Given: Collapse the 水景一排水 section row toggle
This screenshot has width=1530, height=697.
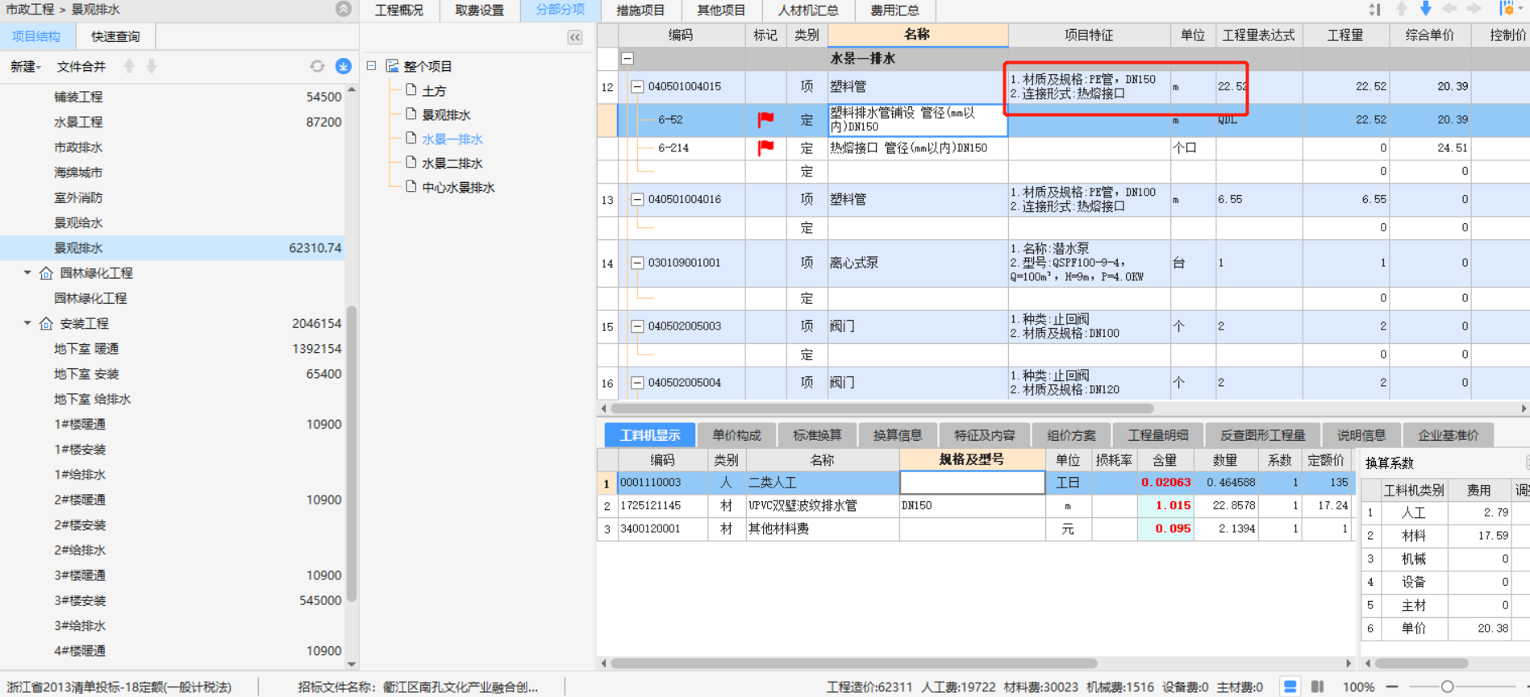Looking at the screenshot, I should pos(627,58).
